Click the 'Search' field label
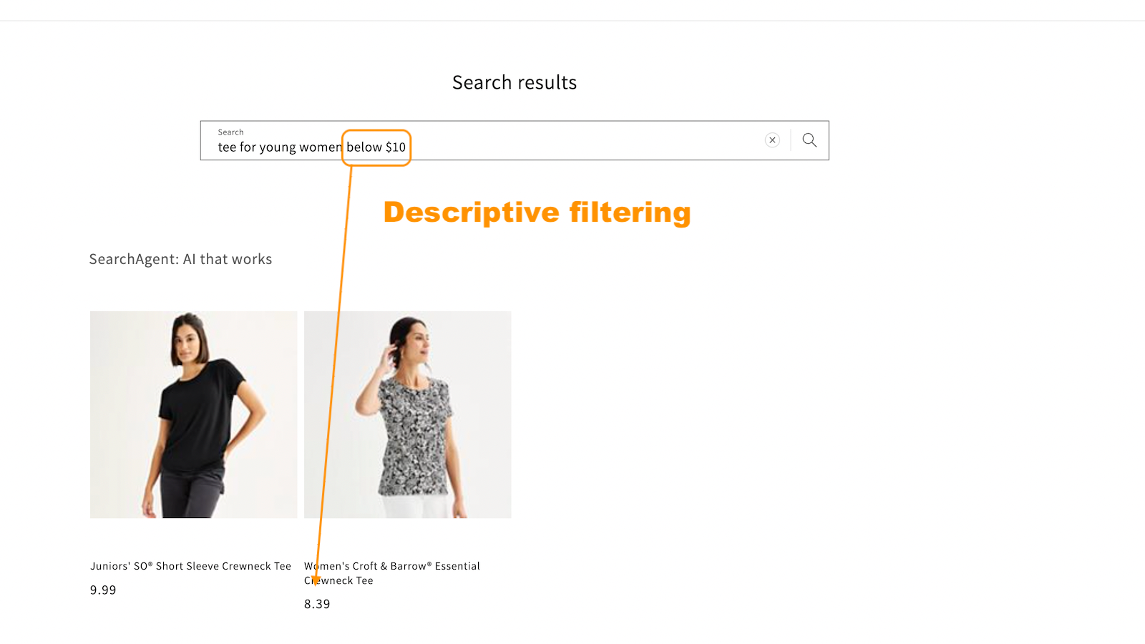1145x644 pixels. click(230, 132)
